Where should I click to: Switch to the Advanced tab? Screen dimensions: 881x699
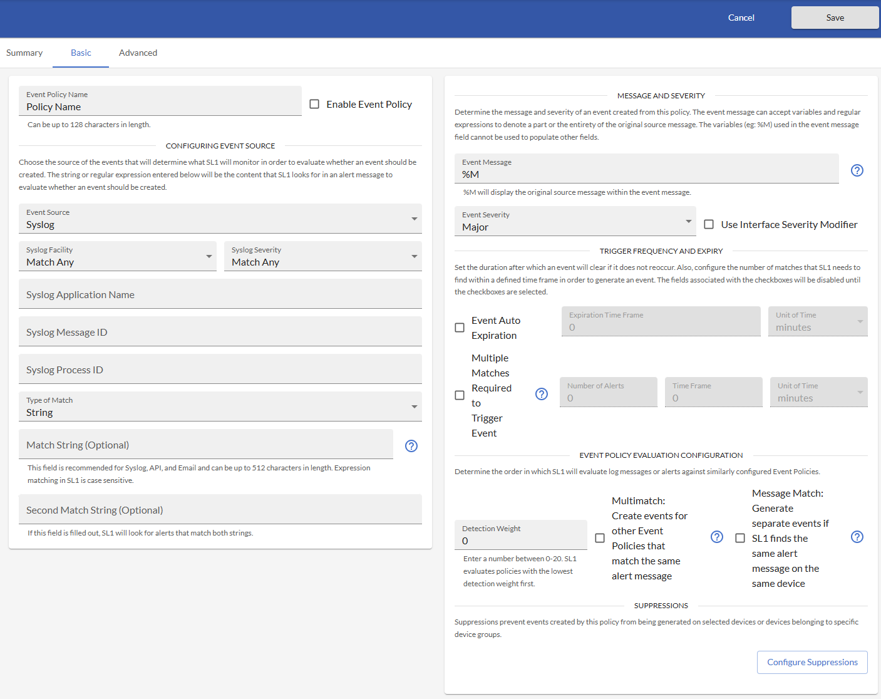(138, 53)
